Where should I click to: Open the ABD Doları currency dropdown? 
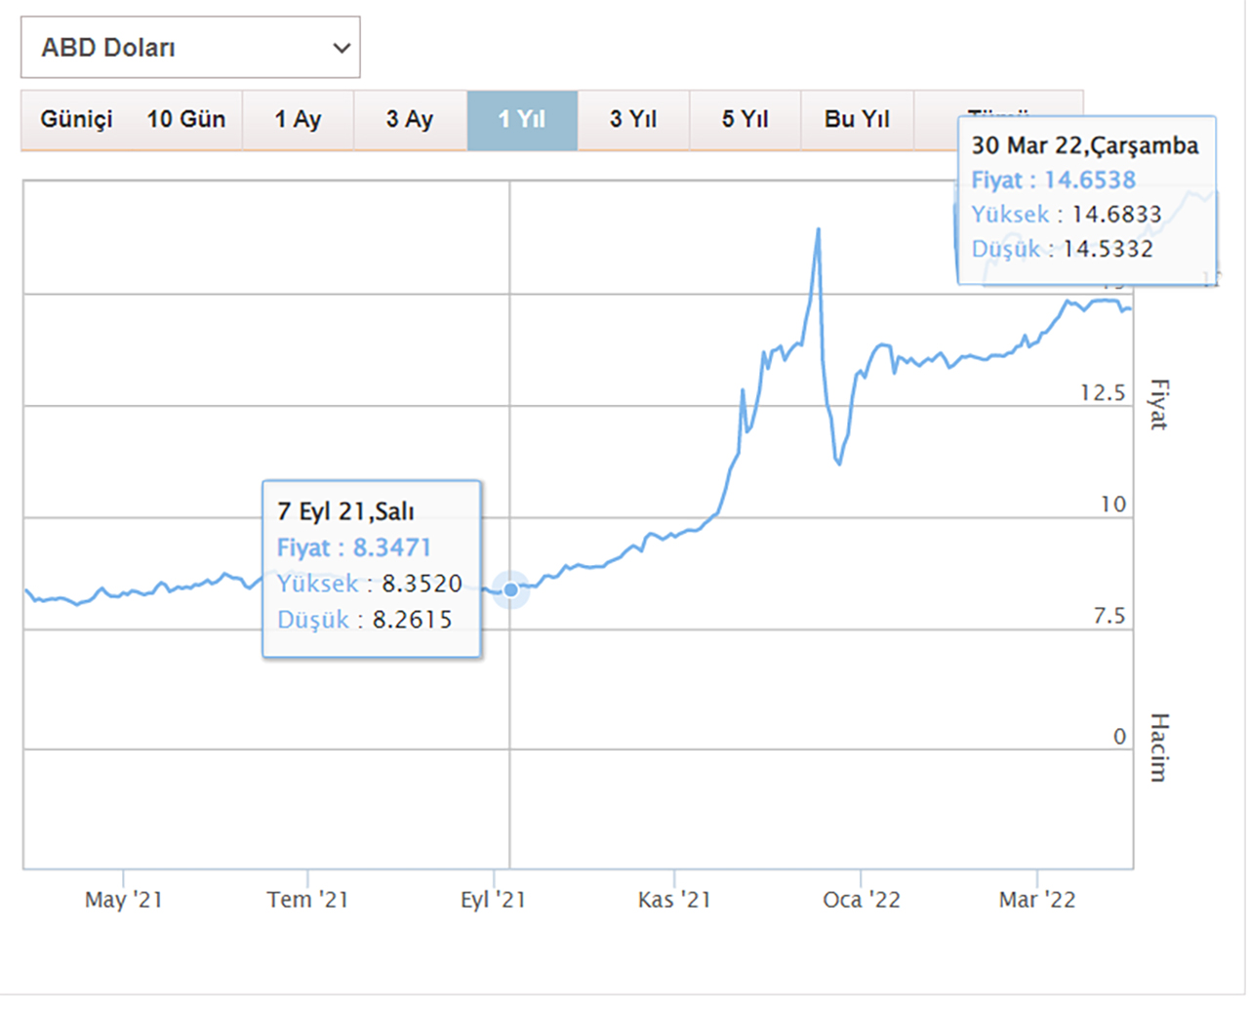click(x=190, y=48)
